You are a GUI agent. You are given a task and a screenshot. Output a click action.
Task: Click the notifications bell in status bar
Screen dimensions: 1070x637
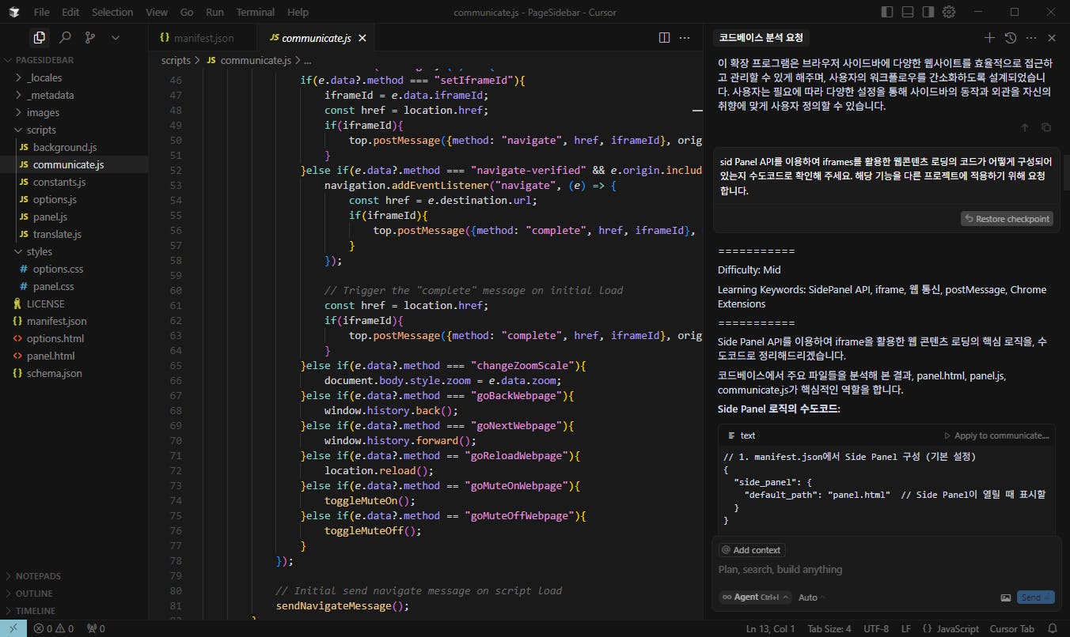(x=1052, y=628)
